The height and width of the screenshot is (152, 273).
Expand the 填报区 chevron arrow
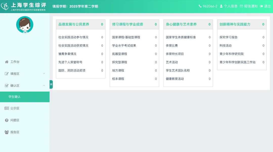[x=44, y=73]
